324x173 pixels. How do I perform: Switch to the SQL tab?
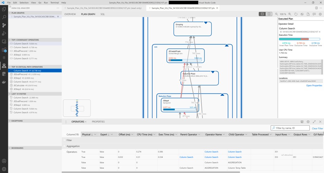(x=103, y=14)
